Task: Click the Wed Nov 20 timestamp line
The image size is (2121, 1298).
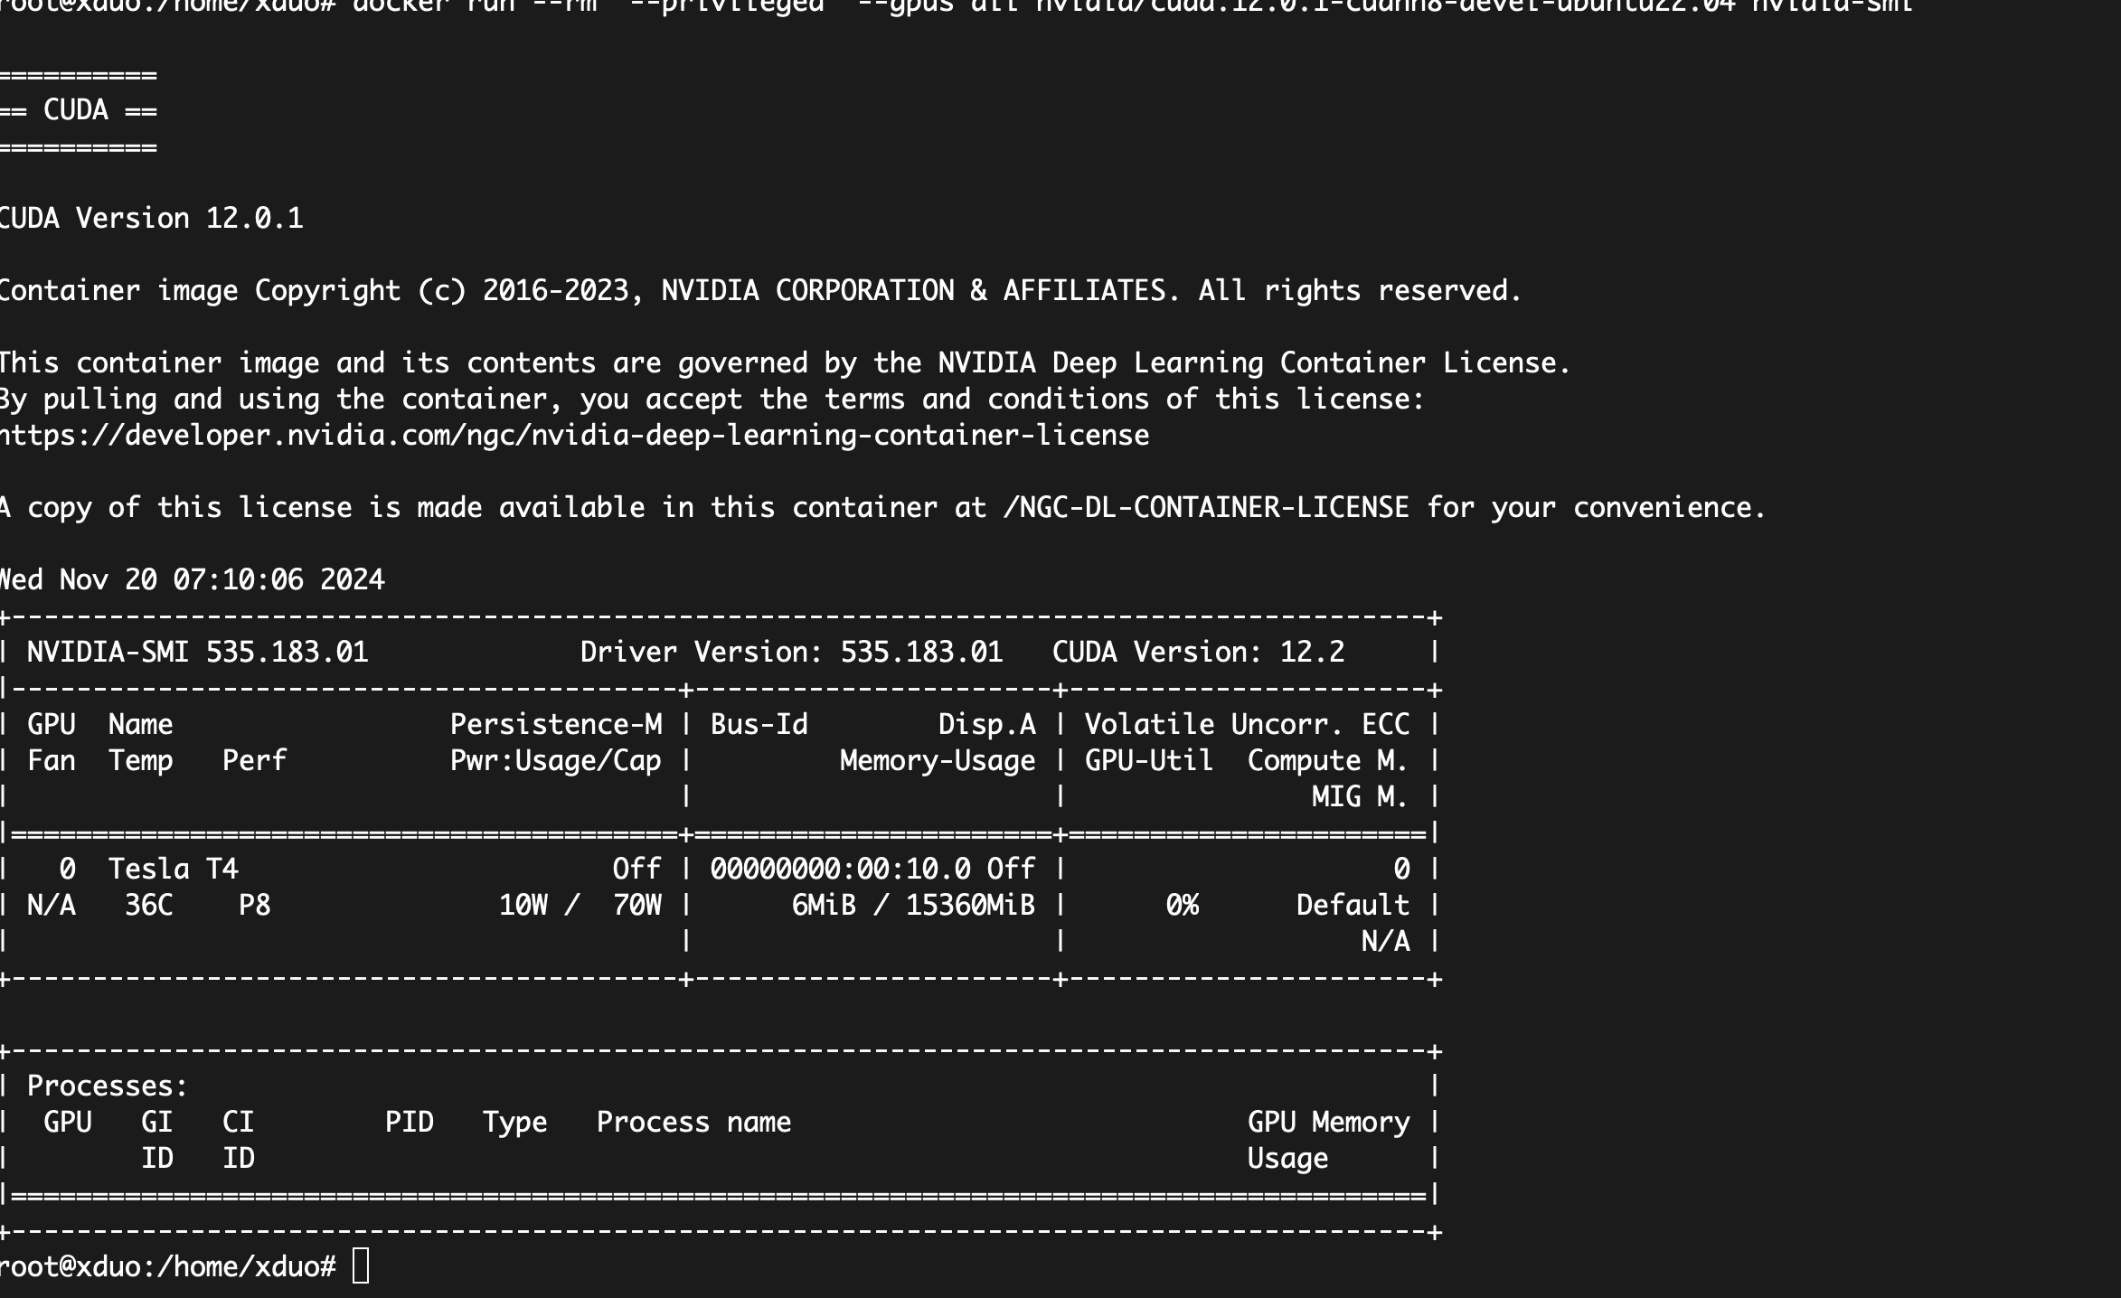Action: pyautogui.click(x=190, y=580)
